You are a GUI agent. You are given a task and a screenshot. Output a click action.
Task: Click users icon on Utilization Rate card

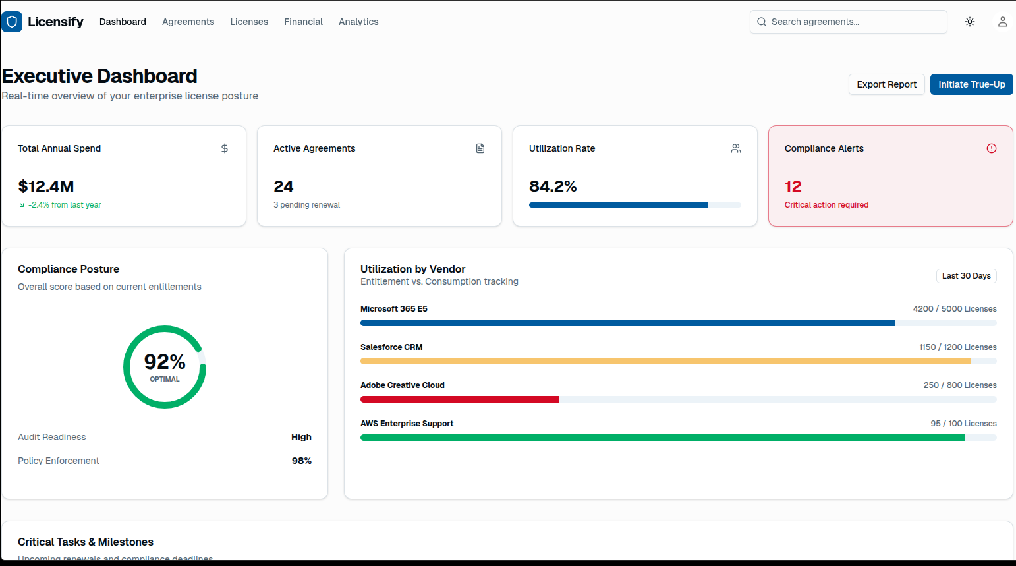pyautogui.click(x=736, y=148)
